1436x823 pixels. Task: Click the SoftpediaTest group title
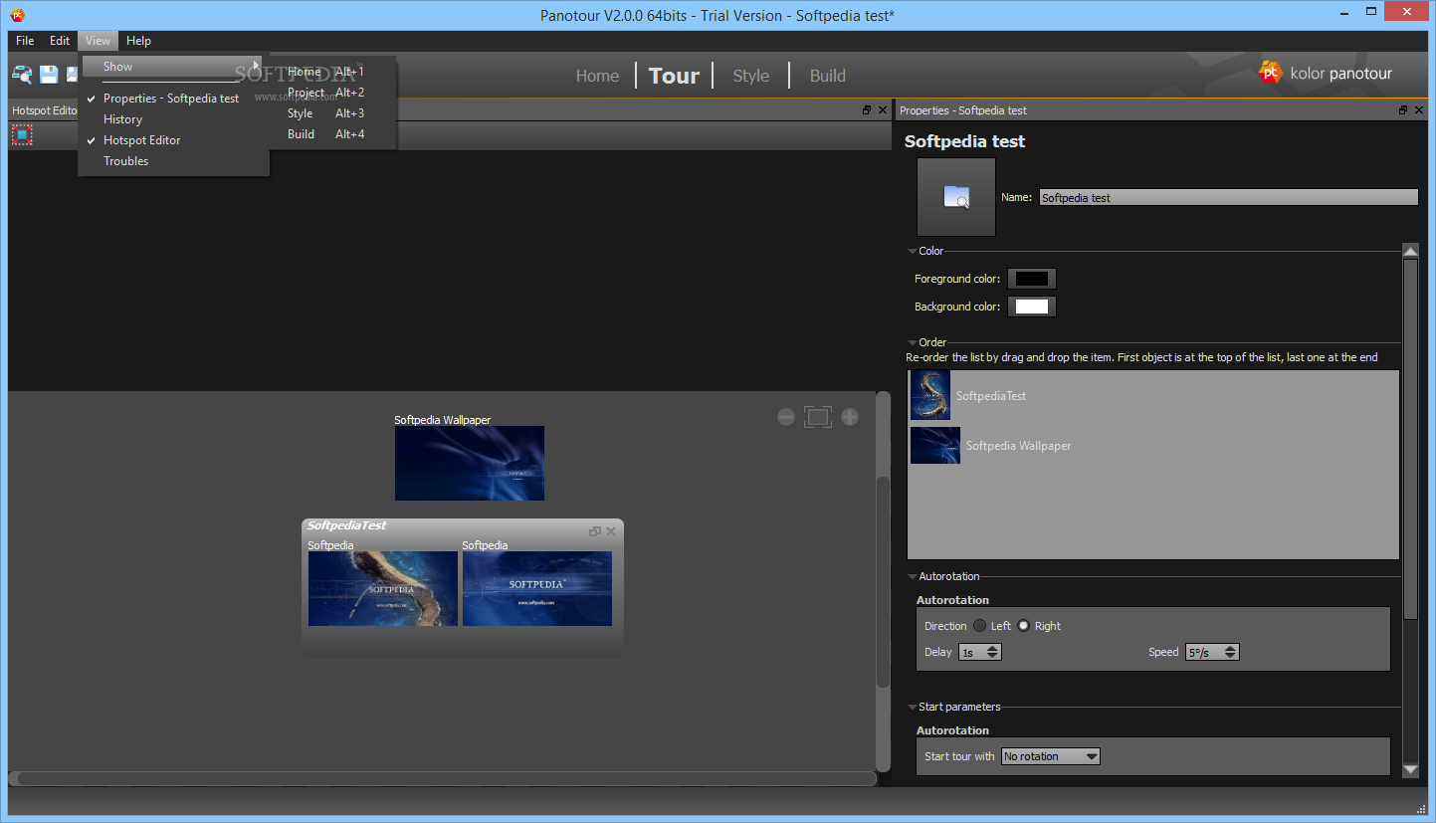pos(346,525)
